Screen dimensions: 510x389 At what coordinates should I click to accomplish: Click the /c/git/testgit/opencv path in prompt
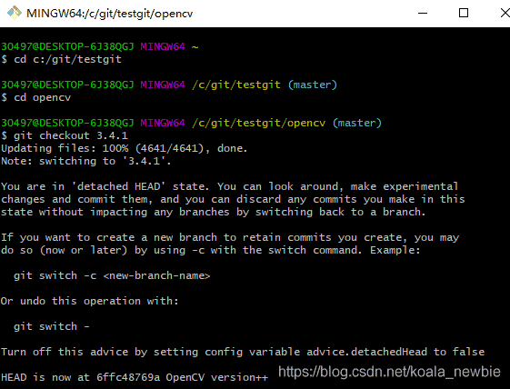pyautogui.click(x=258, y=124)
